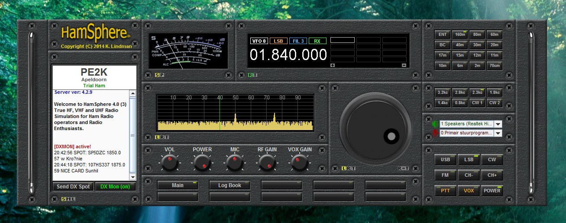
Task: Click the ENT frequency entry button
Action: [443, 35]
